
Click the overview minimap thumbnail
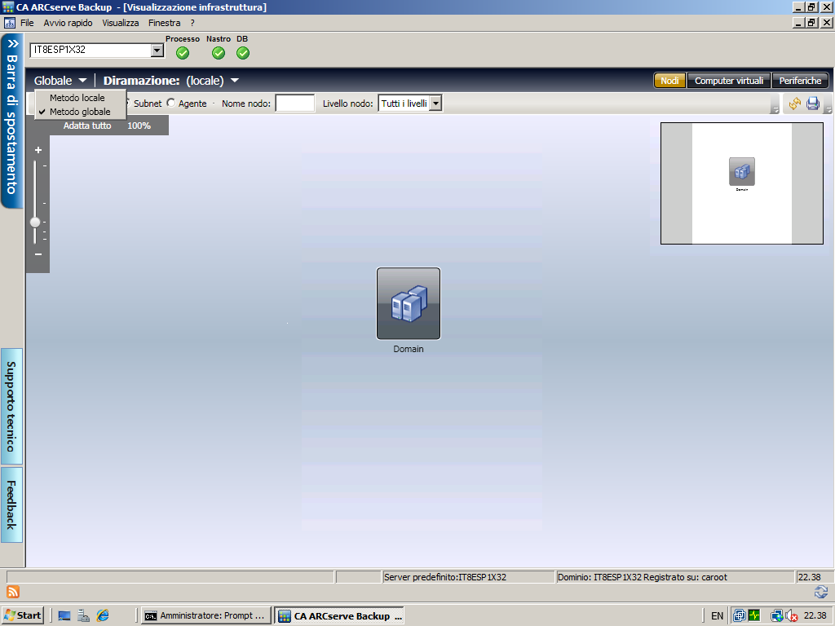(x=742, y=183)
